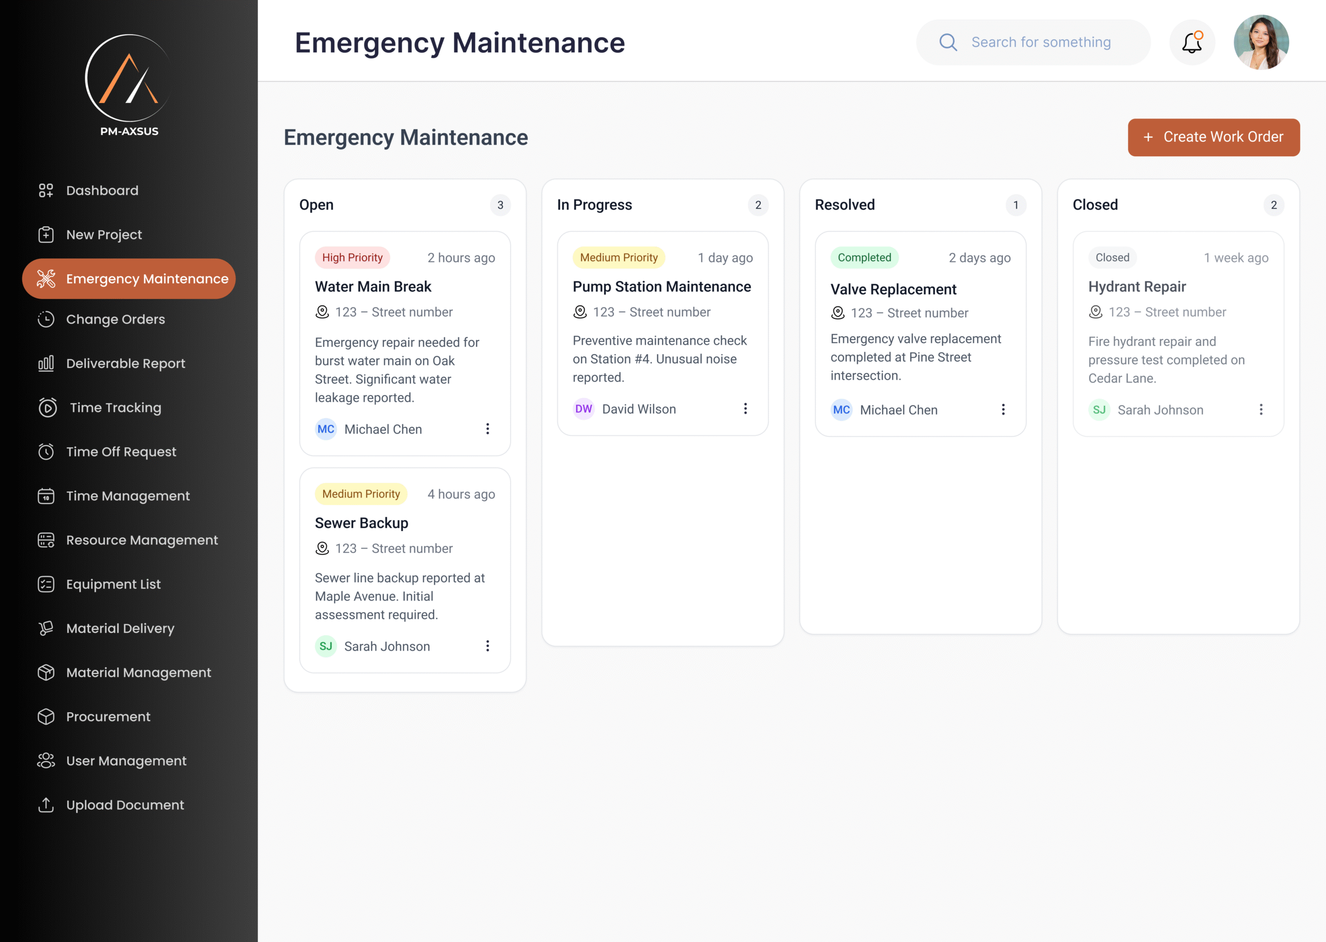Click the notification bell icon
Screen dimensions: 1326x942
tap(1191, 42)
